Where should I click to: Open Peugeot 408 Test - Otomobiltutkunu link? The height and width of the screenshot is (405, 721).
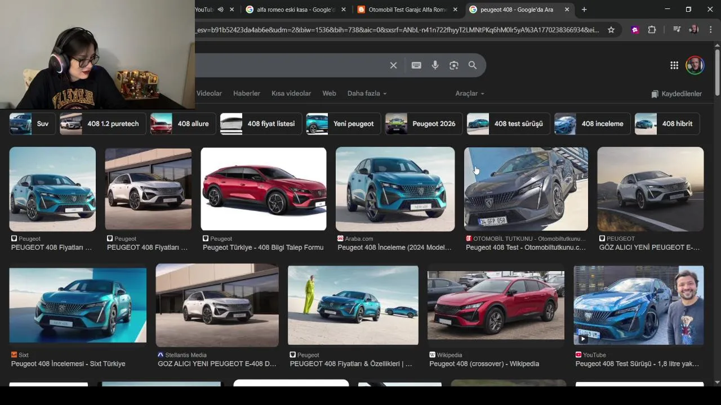[526, 247]
